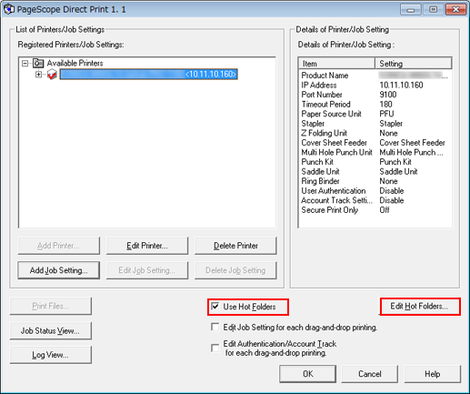The height and width of the screenshot is (394, 470).
Task: Open the Log View window
Action: pos(50,355)
